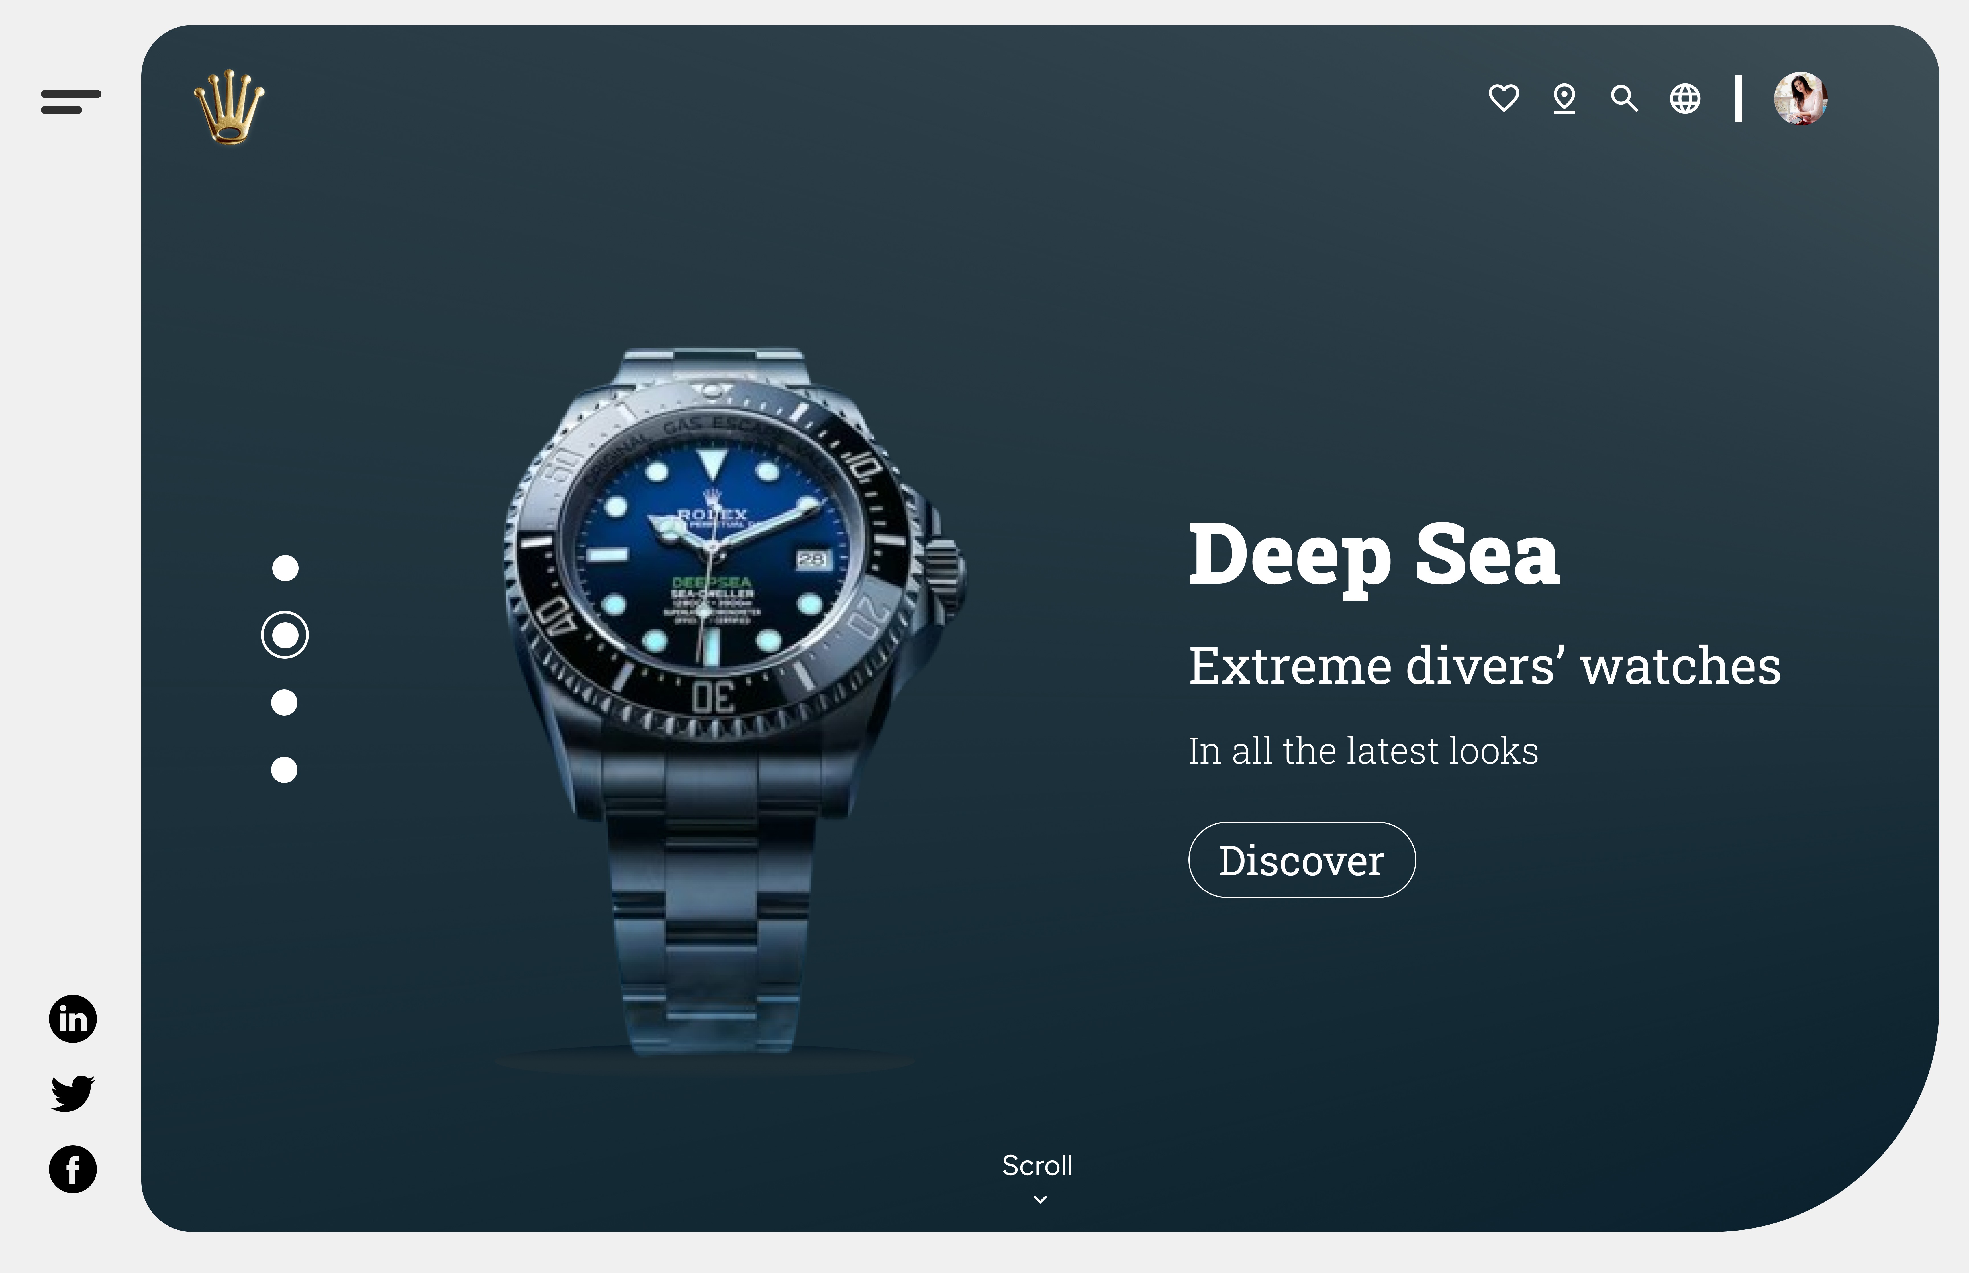
Task: Visit the Twitter bird icon
Action: pos(73,1094)
